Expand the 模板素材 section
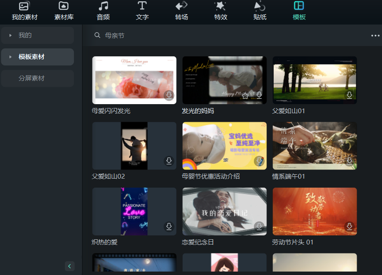This screenshot has height=275, width=382. pyautogui.click(x=10, y=57)
